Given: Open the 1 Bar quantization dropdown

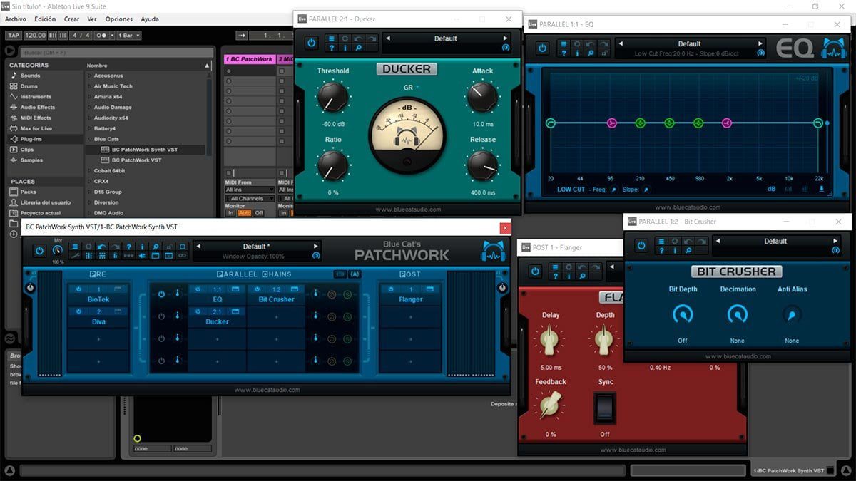Looking at the screenshot, I should 128,35.
